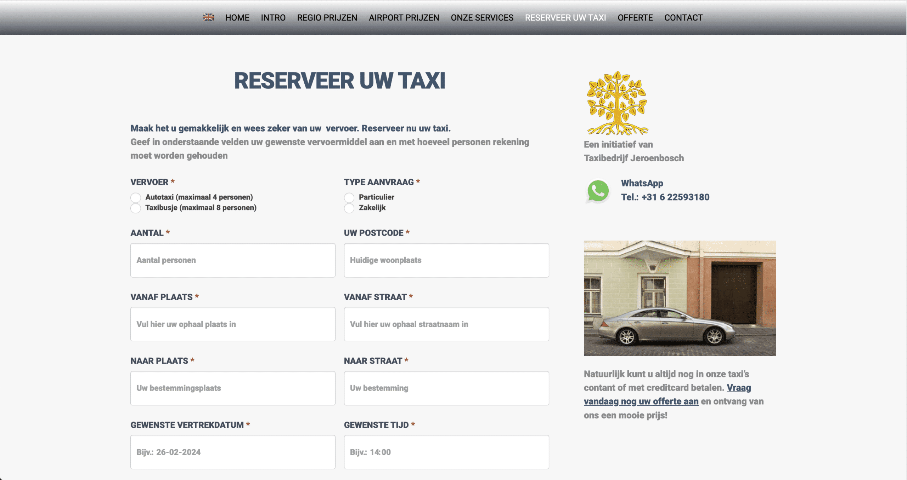Screen dimensions: 907x480
Task: Open ONZE SERVICES menu item
Action: pyautogui.click(x=482, y=18)
